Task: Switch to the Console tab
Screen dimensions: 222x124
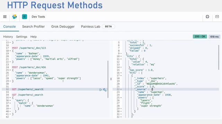Action: [x=9, y=27]
